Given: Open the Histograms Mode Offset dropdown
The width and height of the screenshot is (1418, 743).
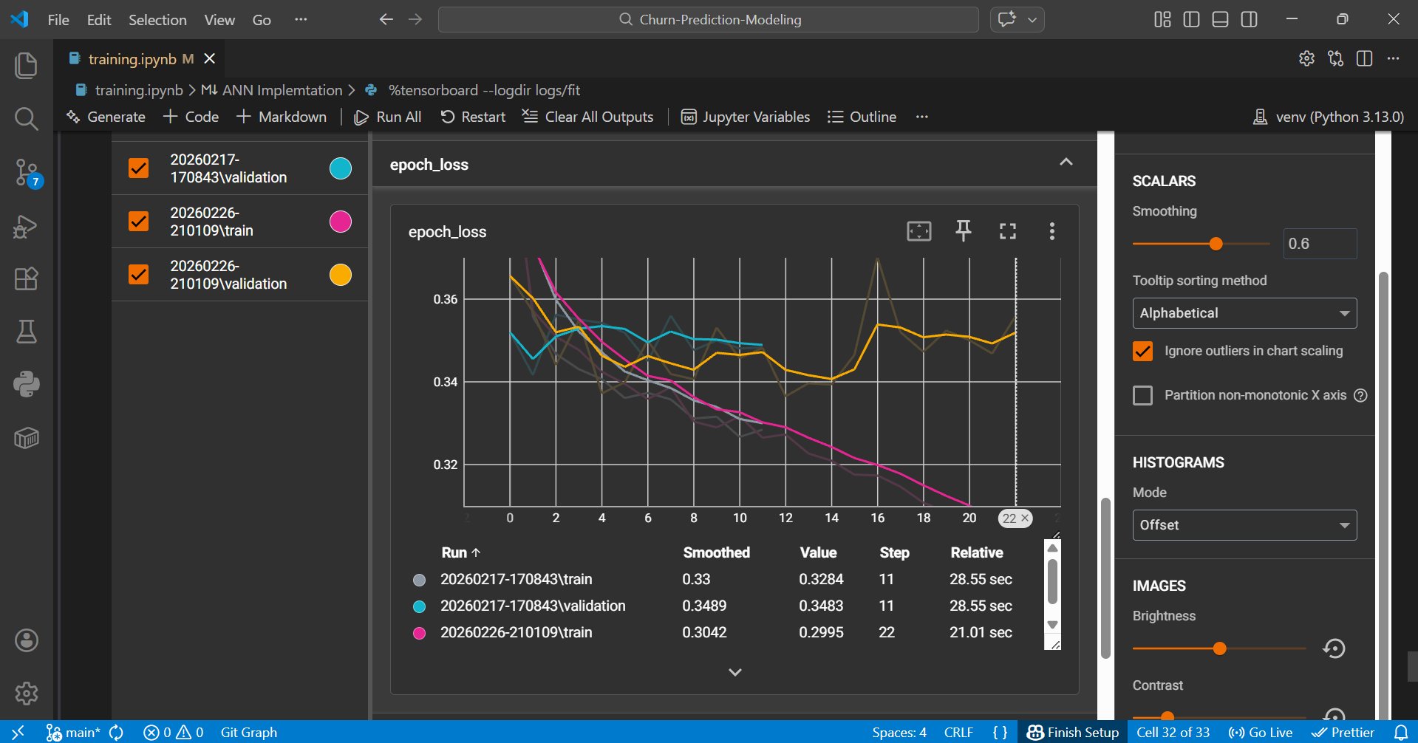Looking at the screenshot, I should 1244,525.
